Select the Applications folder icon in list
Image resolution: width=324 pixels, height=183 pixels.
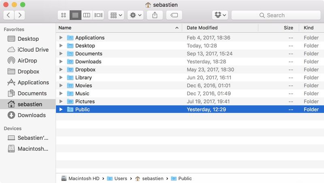tap(70, 38)
